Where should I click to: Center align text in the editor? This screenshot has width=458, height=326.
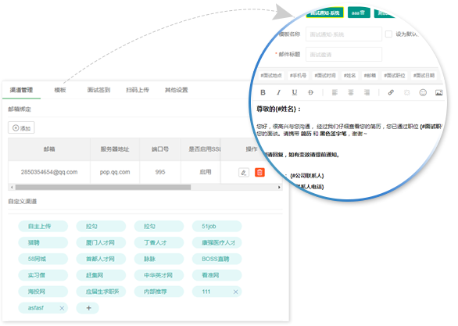coord(350,92)
